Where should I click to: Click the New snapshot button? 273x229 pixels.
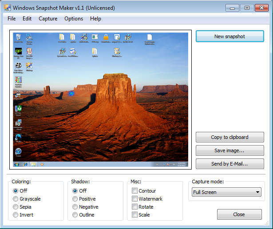pos(229,36)
